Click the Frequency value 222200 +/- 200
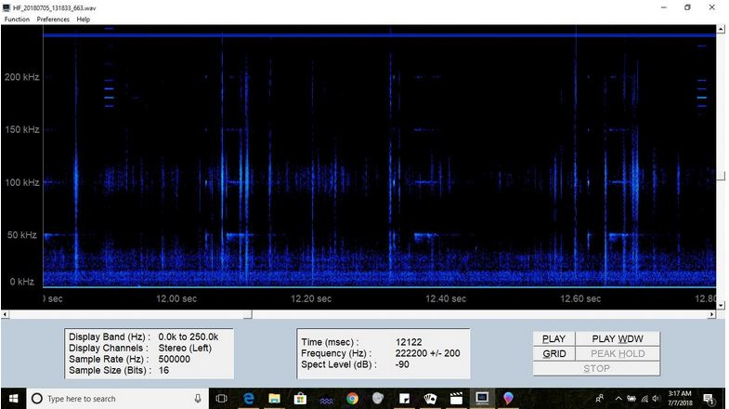This screenshot has height=409, width=729. coord(427,353)
